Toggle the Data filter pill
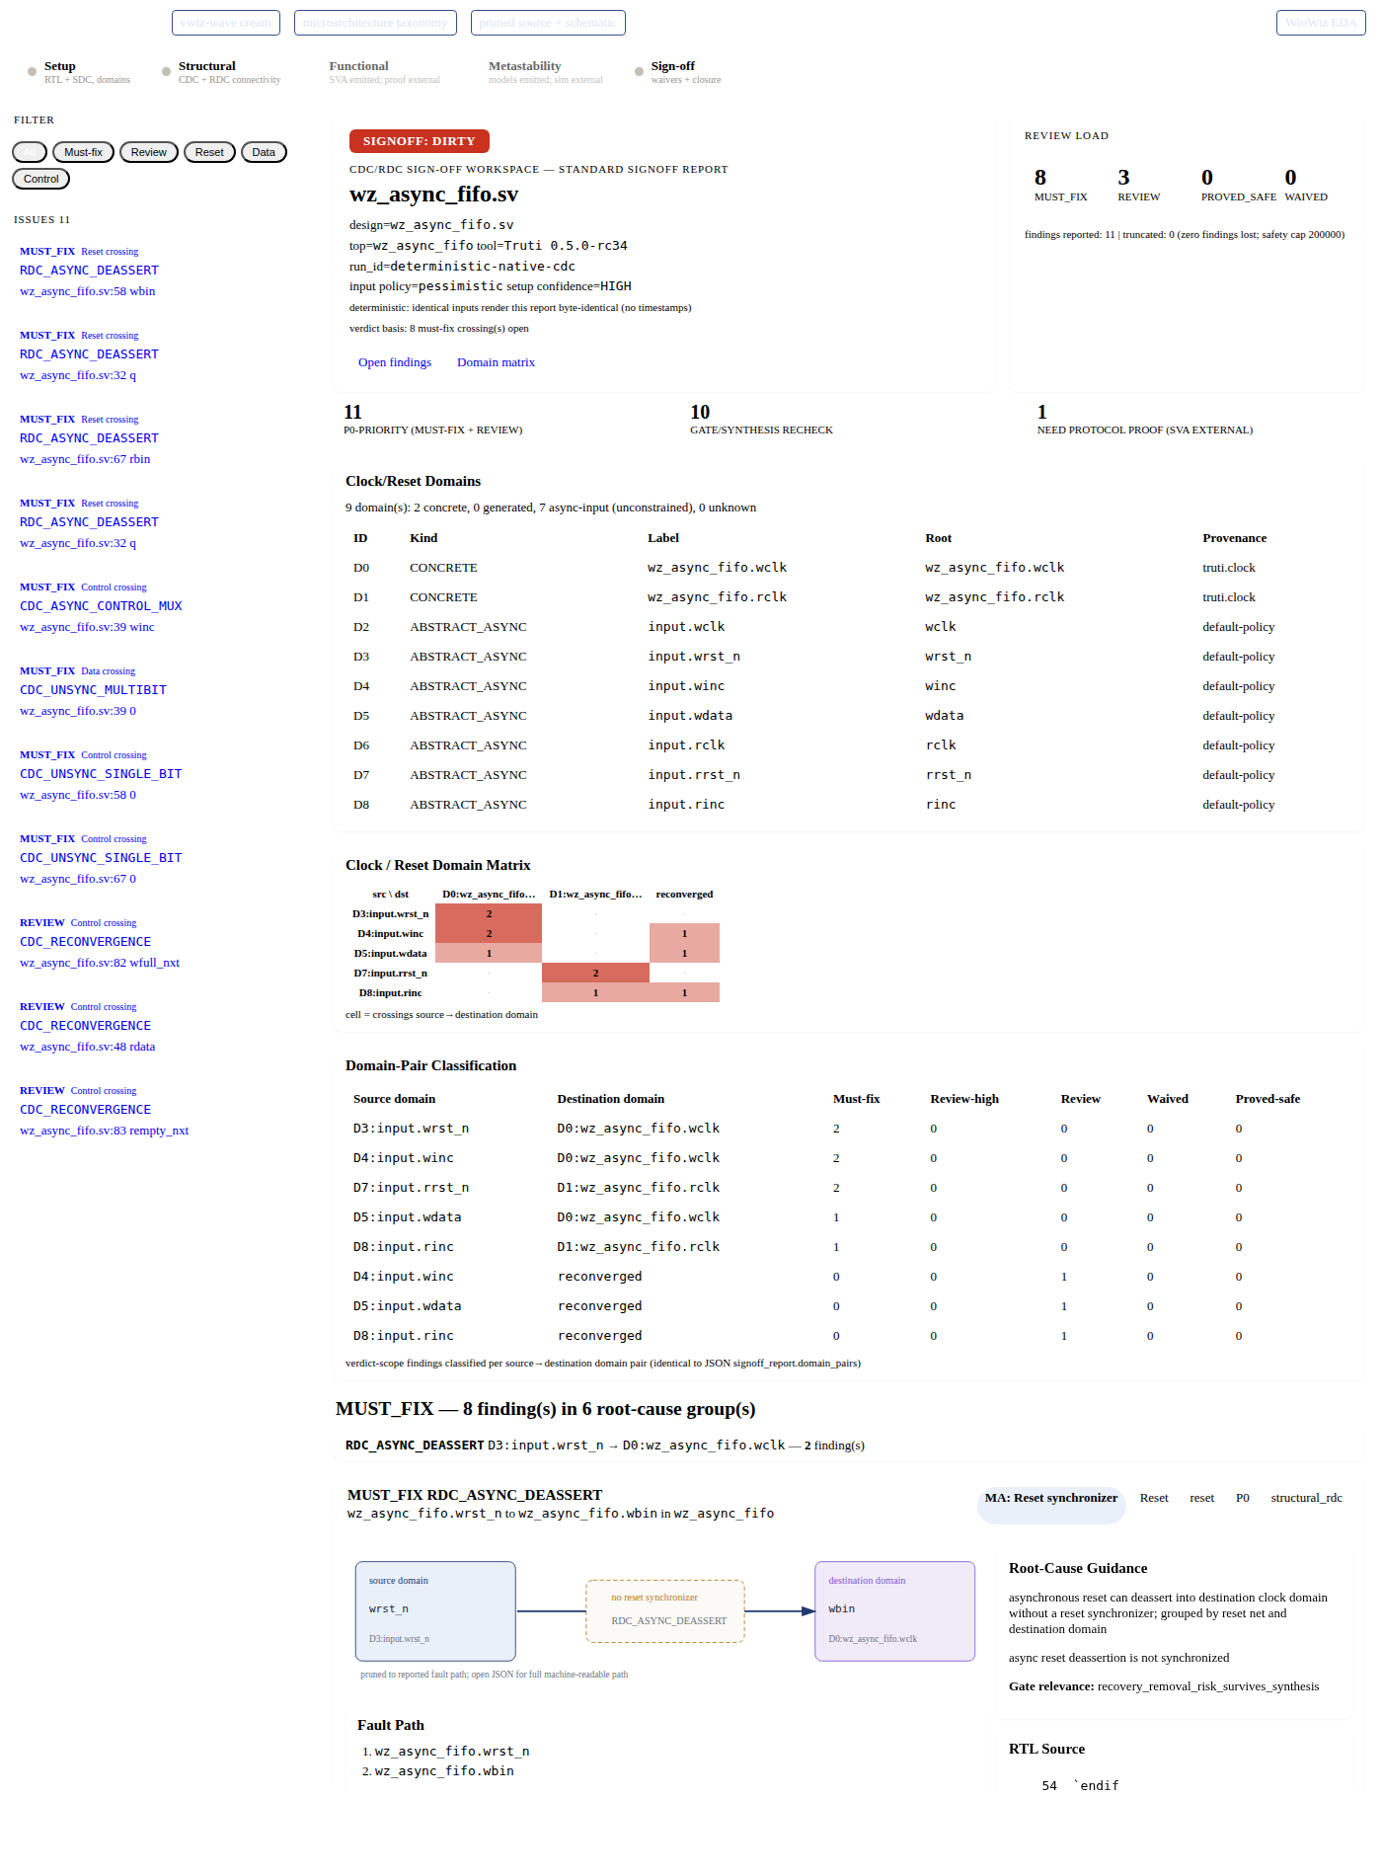Screen dimensions: 1382x1876 click(x=264, y=152)
